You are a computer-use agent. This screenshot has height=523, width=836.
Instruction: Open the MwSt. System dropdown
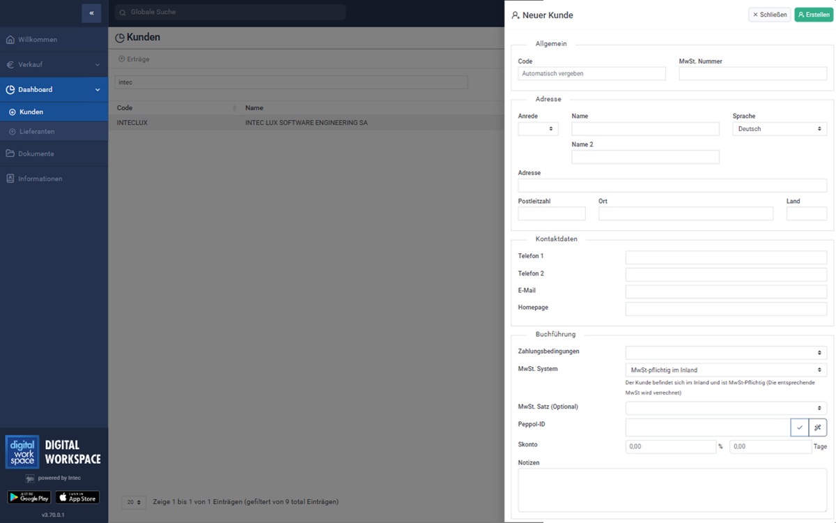(x=726, y=370)
